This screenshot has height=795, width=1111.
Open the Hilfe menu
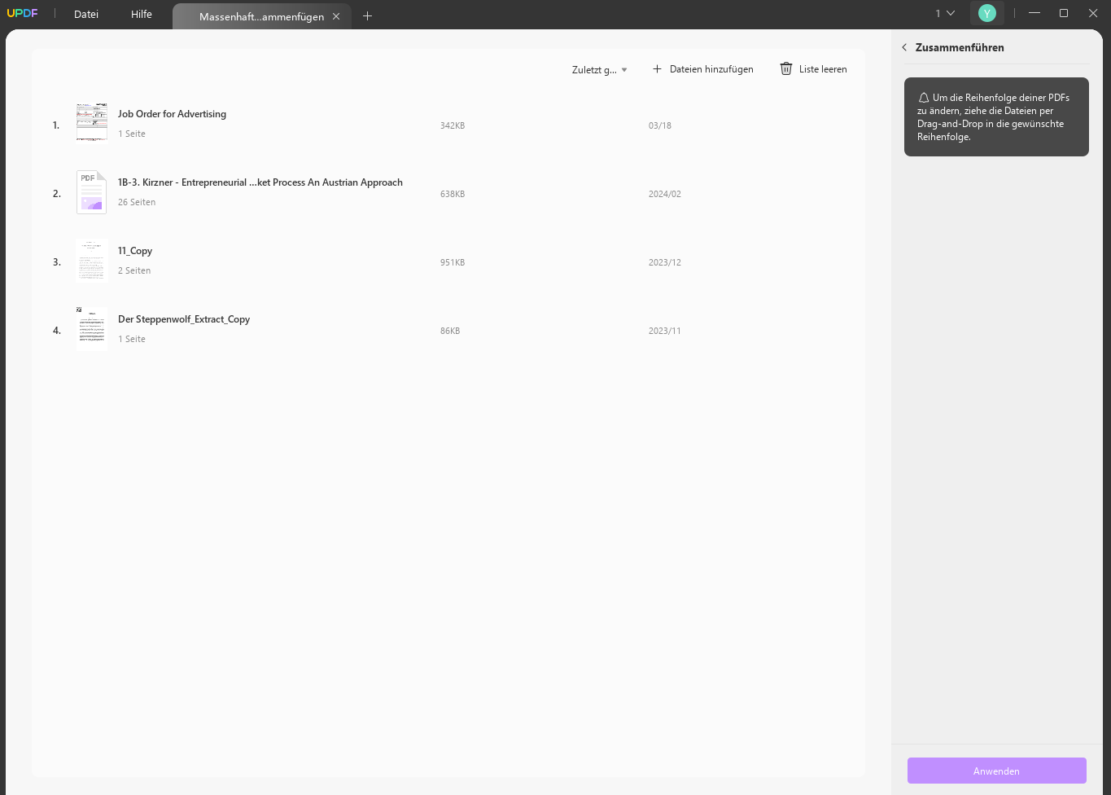point(142,14)
